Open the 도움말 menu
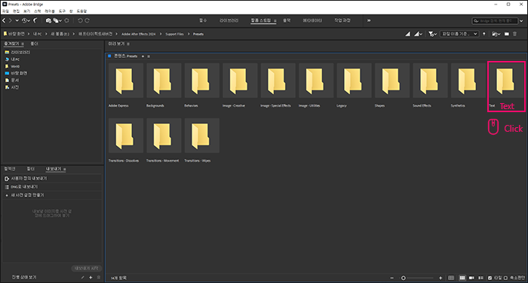The width and height of the screenshot is (528, 283). 81,11
